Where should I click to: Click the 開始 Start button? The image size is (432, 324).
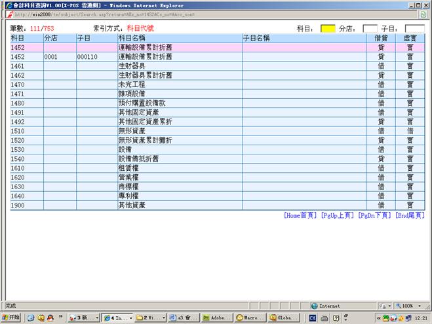pyautogui.click(x=11, y=317)
